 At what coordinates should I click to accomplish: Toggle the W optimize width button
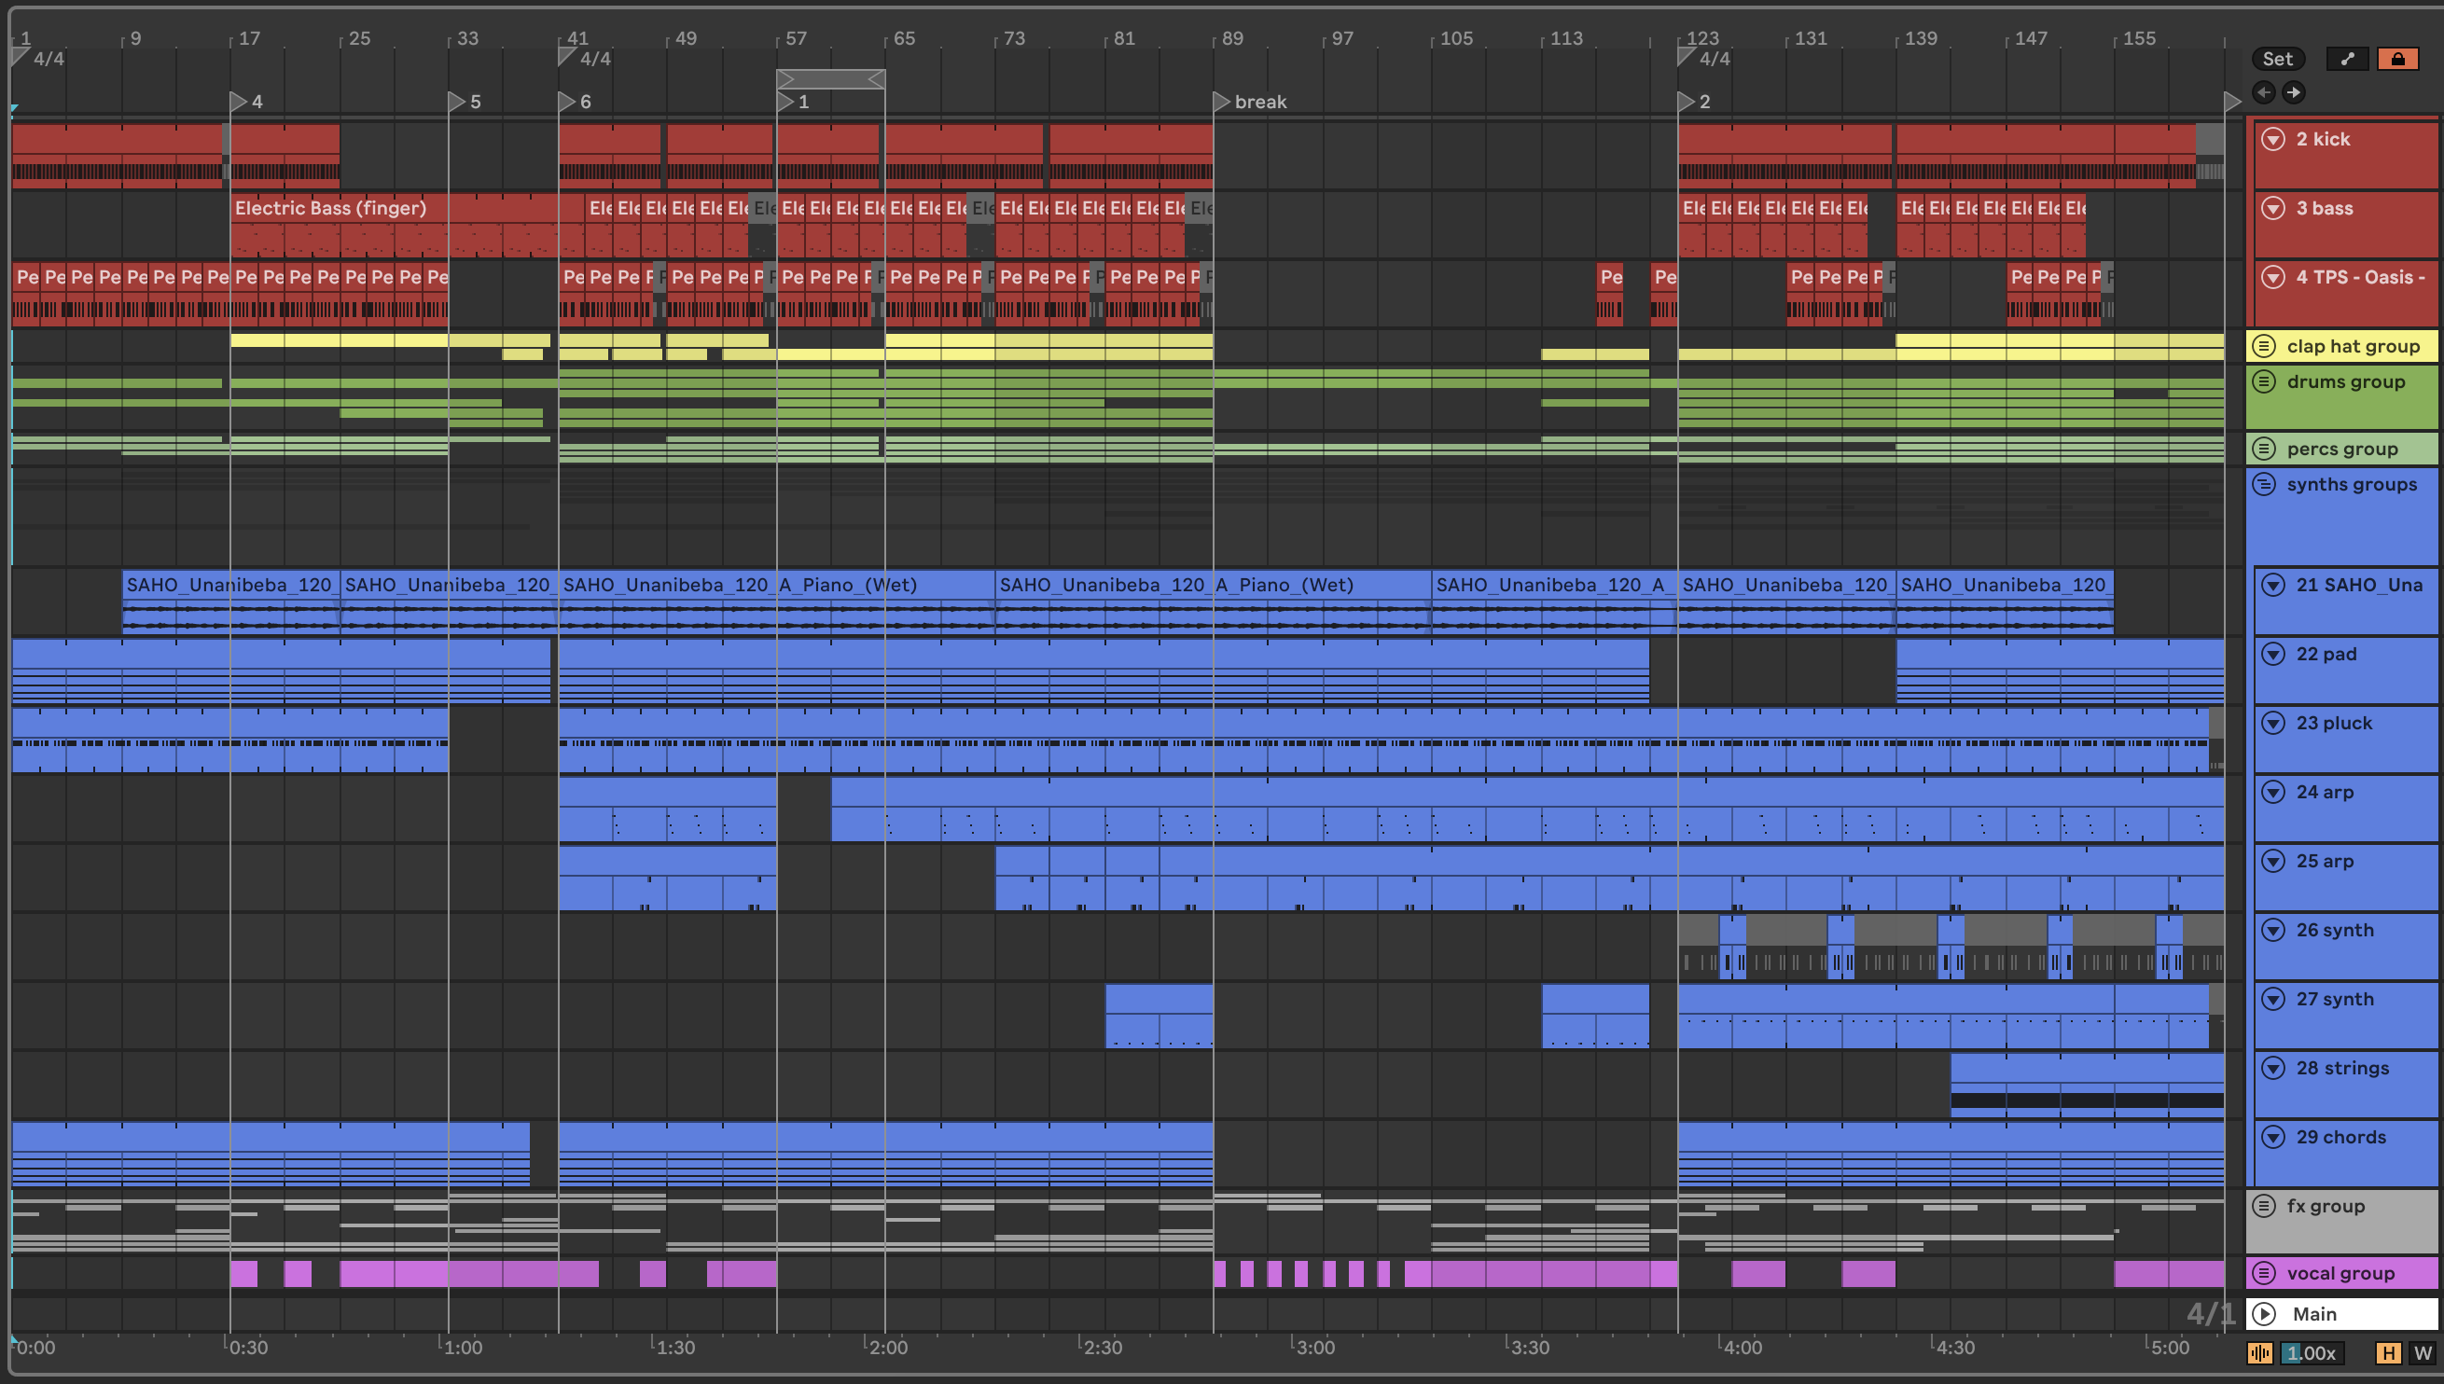(2423, 1352)
